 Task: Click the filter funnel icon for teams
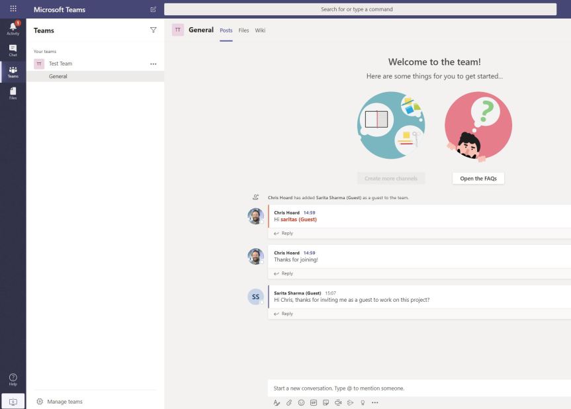point(154,30)
